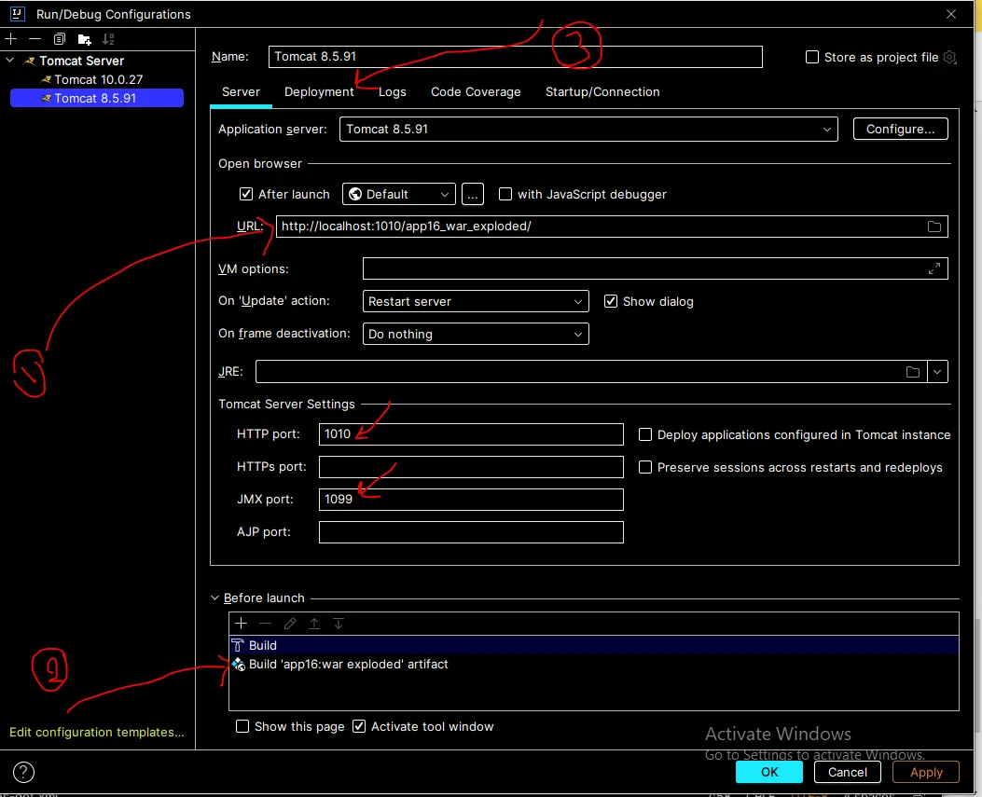The image size is (982, 797).
Task: Uncheck After launch option
Action: [x=246, y=194]
